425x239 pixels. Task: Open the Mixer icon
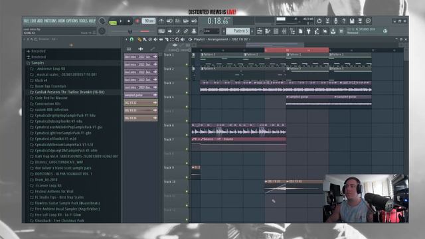point(284,31)
